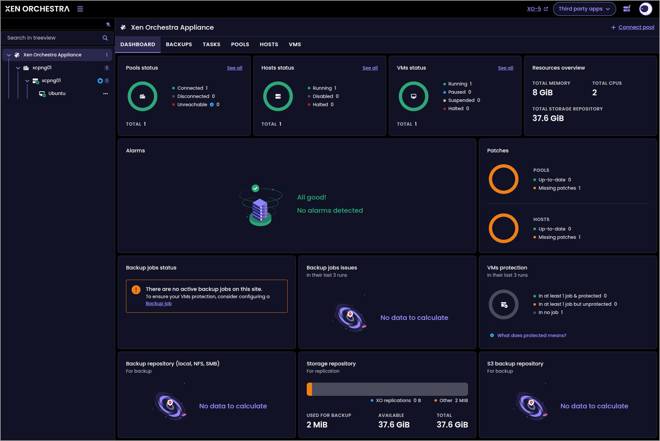The height and width of the screenshot is (441, 660).
Task: Click See all in VMs status
Action: point(506,68)
